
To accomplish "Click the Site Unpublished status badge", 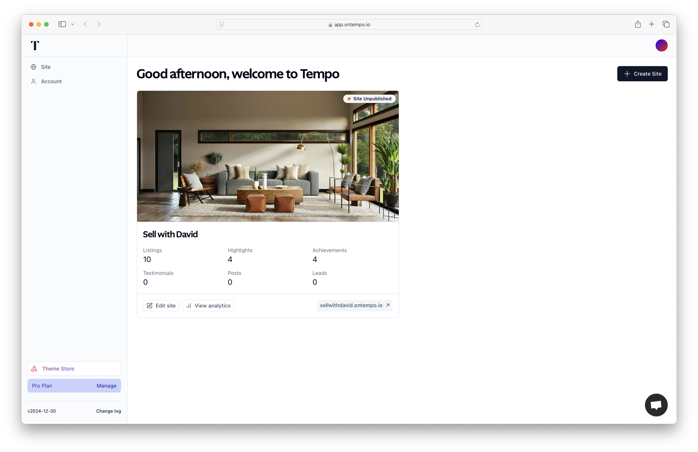I will [x=369, y=99].
